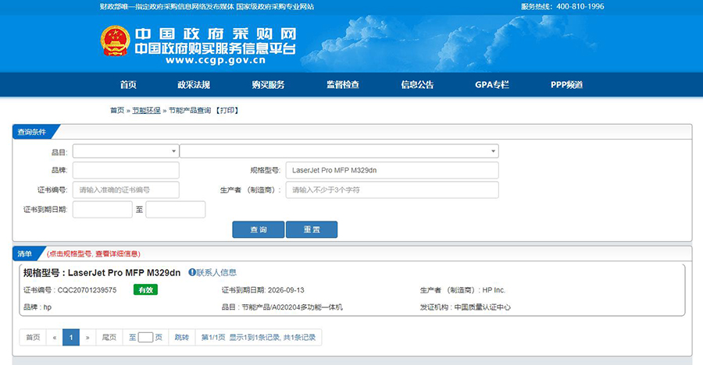
Task: Click the 生产者 manufacturer input field
Action: [391, 190]
